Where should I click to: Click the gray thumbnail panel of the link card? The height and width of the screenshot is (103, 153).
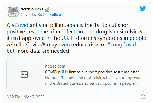click(x=24, y=74)
